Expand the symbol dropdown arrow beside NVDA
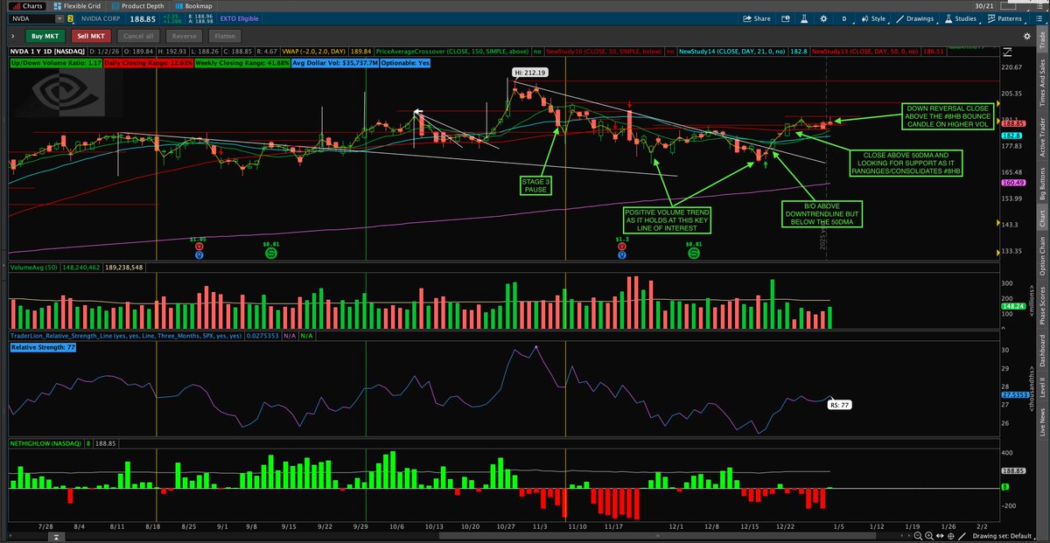The height and width of the screenshot is (543, 1050). tap(59, 18)
